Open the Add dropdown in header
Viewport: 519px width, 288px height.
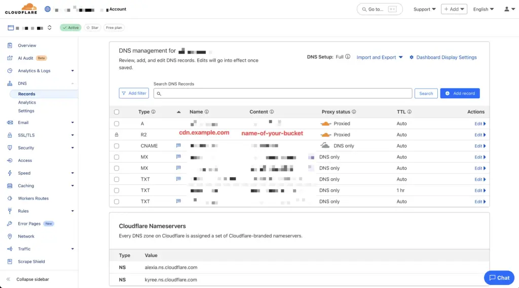(x=454, y=9)
